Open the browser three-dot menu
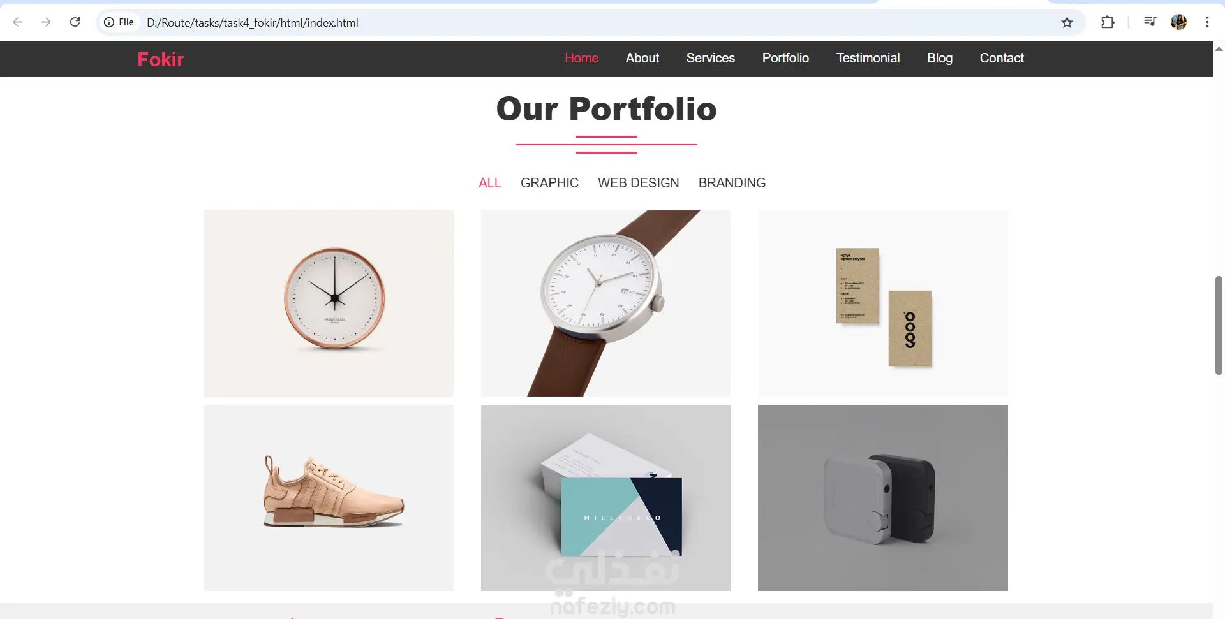Image resolution: width=1225 pixels, height=619 pixels. (x=1207, y=22)
